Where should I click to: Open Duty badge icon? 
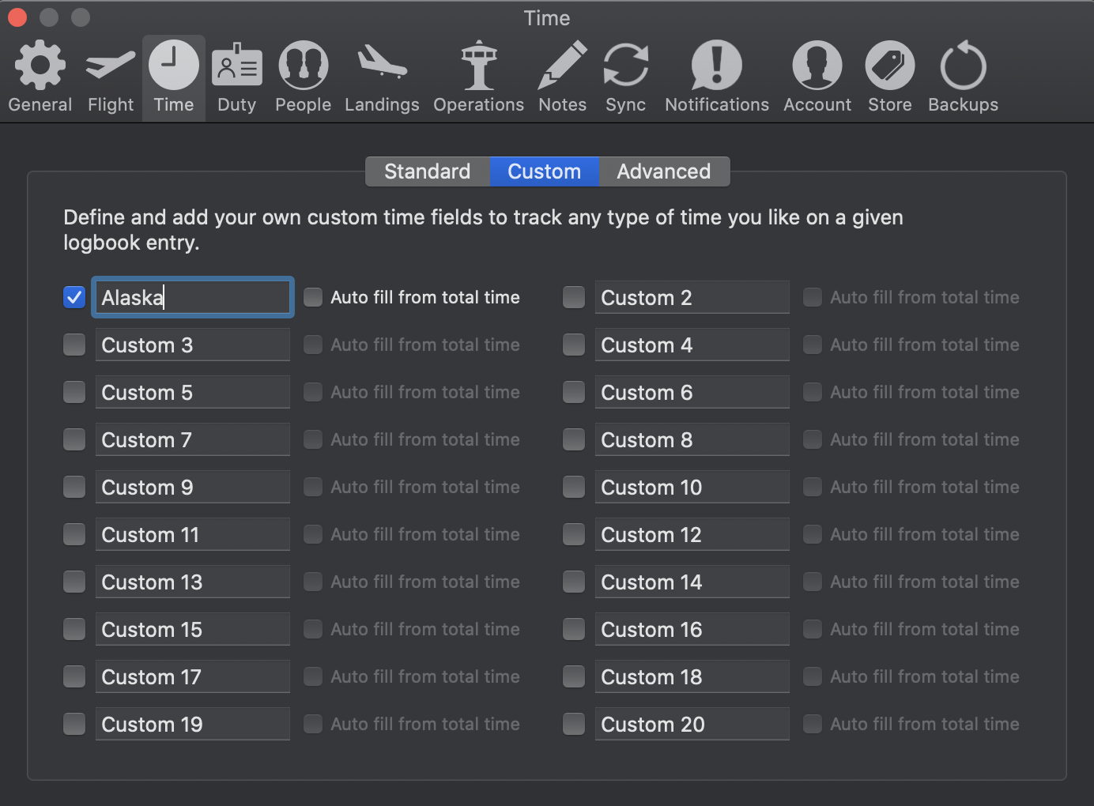(x=236, y=65)
